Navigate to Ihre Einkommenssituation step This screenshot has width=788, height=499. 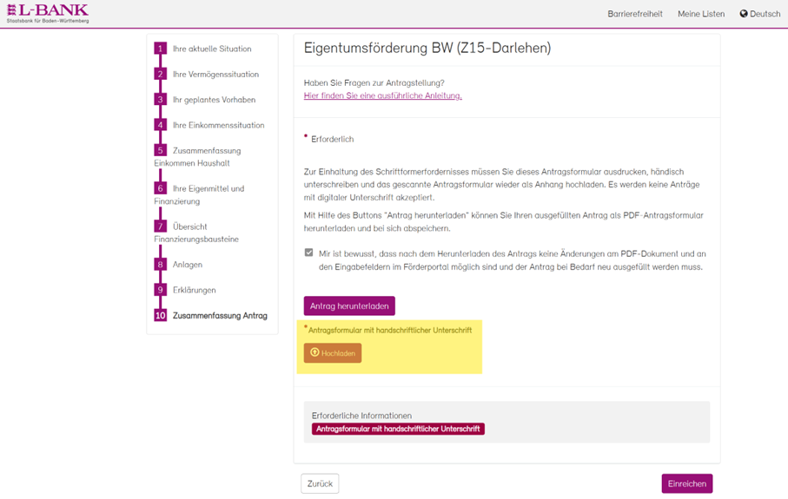click(x=218, y=125)
